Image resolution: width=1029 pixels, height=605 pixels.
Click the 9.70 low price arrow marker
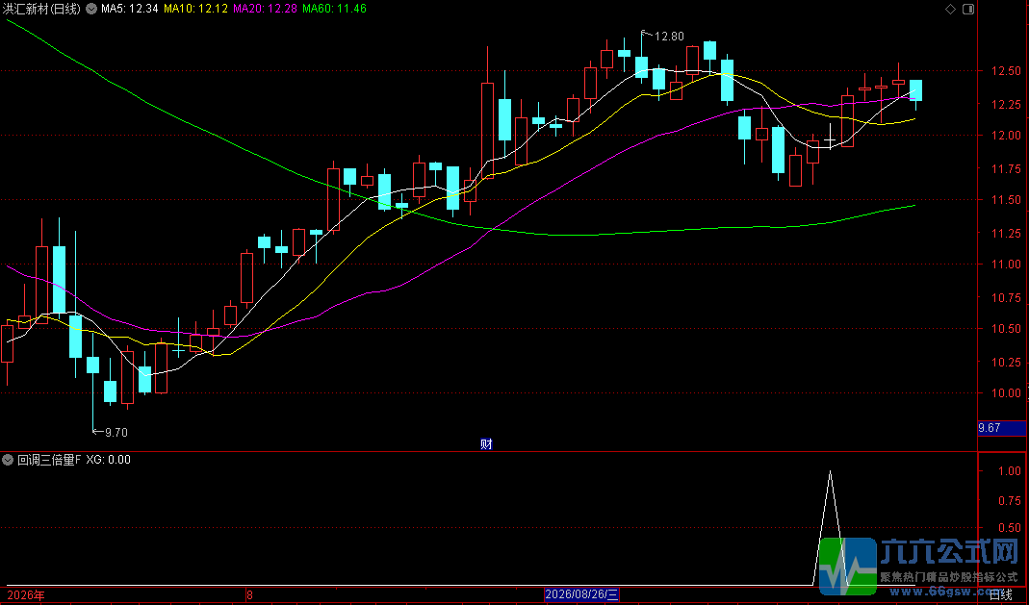[x=111, y=432]
